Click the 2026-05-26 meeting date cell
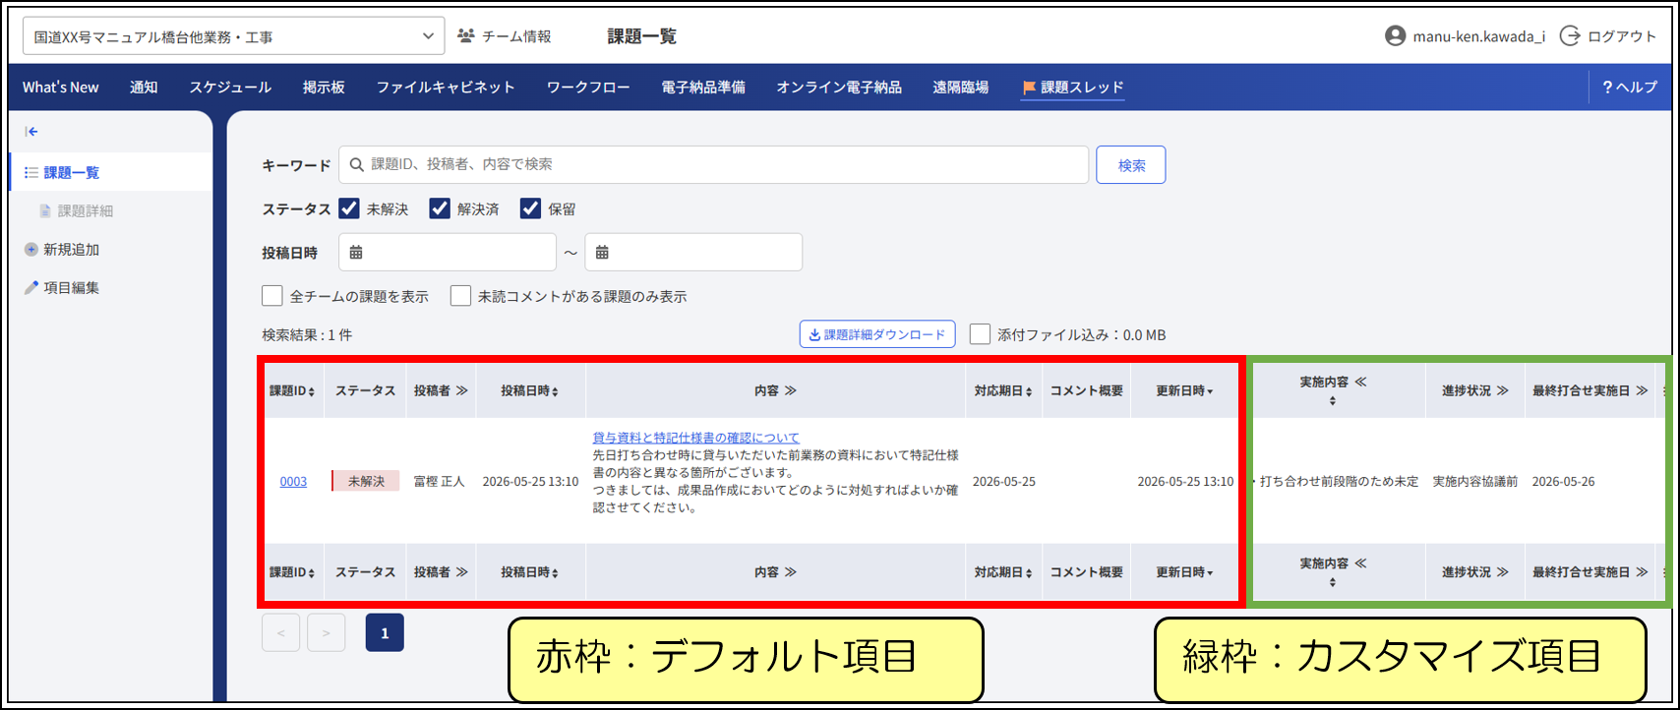Viewport: 1680px width, 710px height. 1564,482
